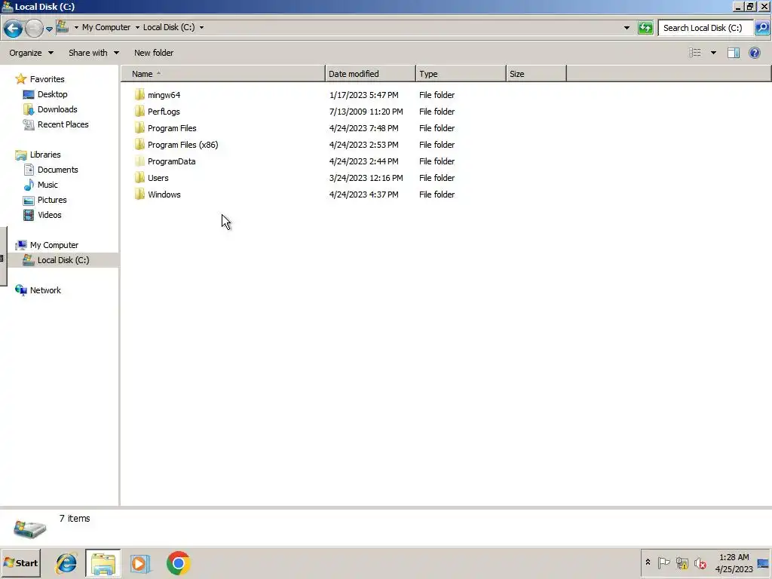The width and height of the screenshot is (772, 579).
Task: Click the muted volume tray icon
Action: (700, 562)
